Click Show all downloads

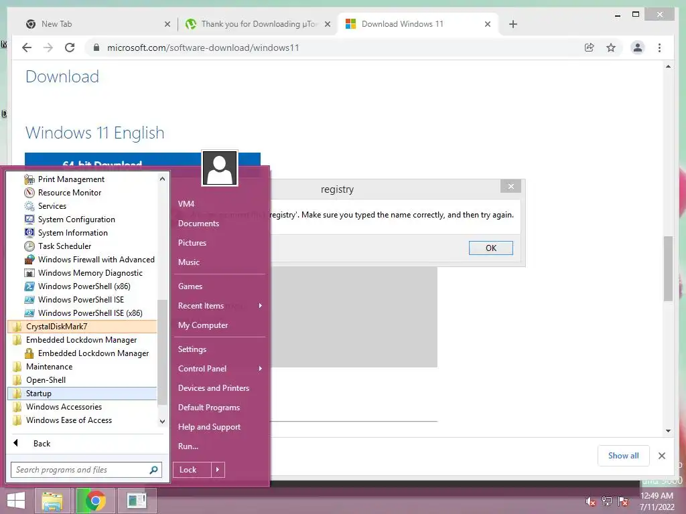(624, 455)
